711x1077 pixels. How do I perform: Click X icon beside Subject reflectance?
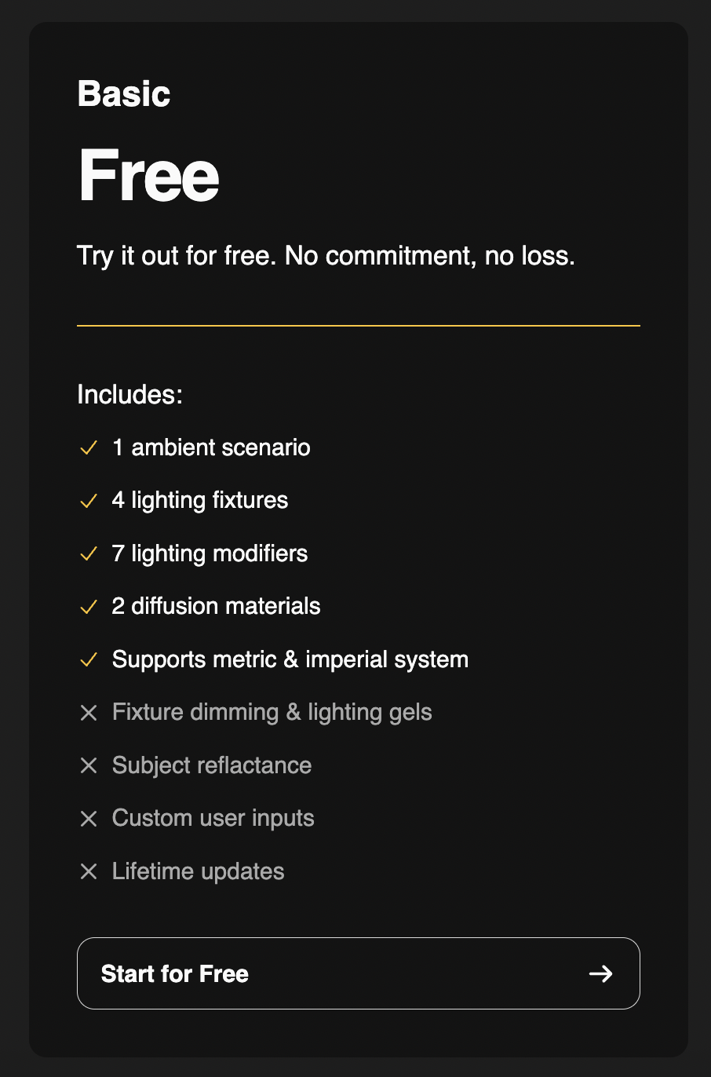click(x=89, y=765)
